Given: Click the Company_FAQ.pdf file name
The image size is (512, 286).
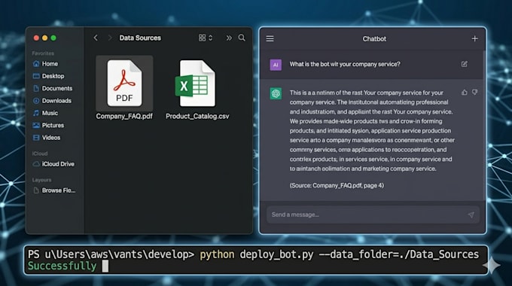Looking at the screenshot, I should [124, 116].
